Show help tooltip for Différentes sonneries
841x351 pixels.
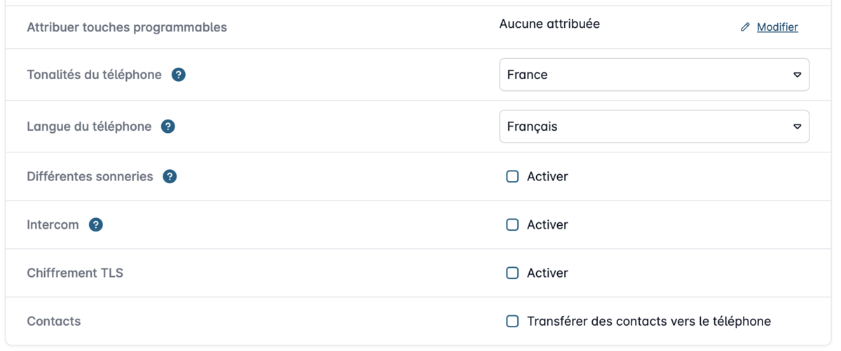click(170, 176)
